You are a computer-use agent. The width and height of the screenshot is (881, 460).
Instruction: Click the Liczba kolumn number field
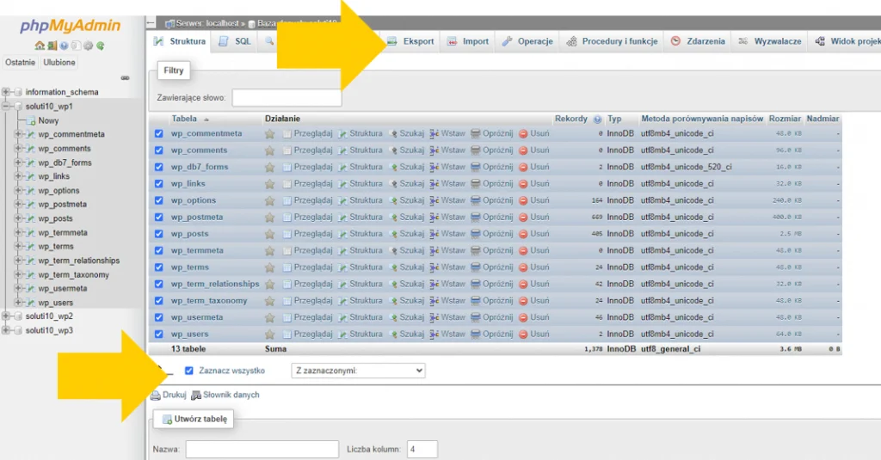(x=422, y=450)
